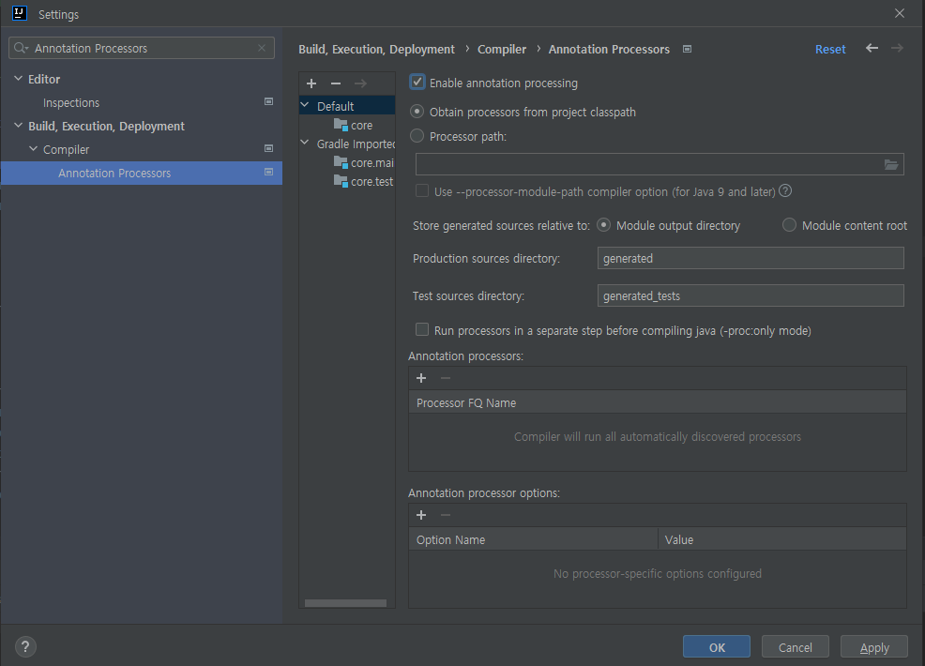Remove selected profile with the minus icon
The width and height of the screenshot is (925, 666).
click(336, 83)
